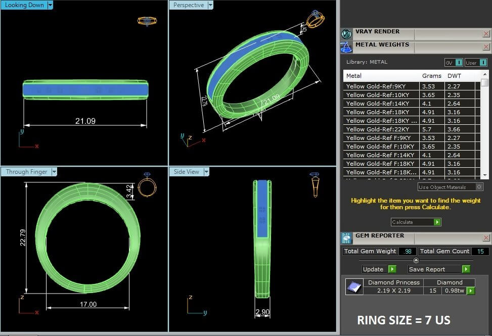Click ring orientation icon in Side View

(315, 184)
